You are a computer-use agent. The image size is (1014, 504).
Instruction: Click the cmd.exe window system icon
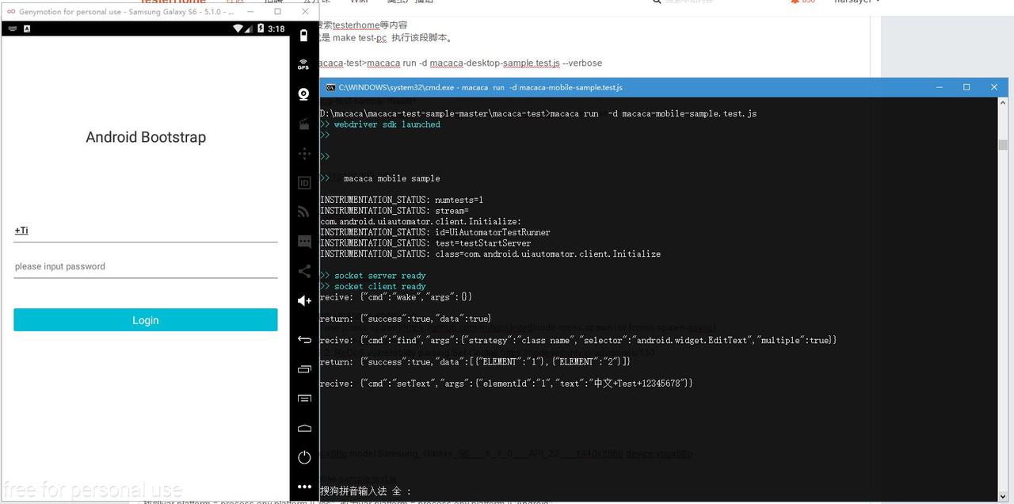(330, 87)
